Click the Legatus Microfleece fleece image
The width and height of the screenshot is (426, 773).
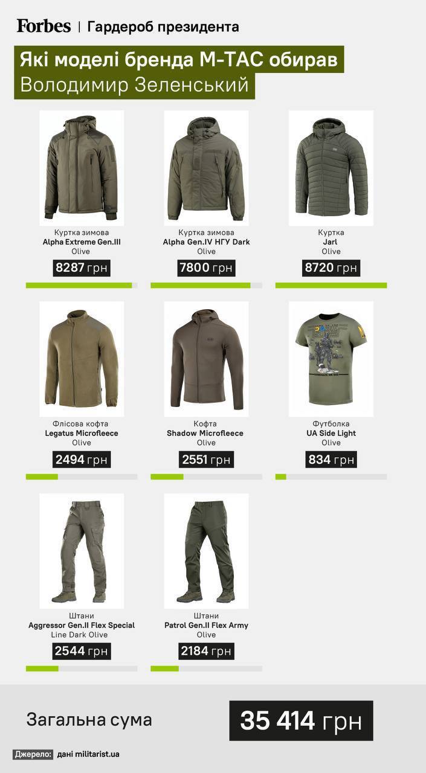82,359
